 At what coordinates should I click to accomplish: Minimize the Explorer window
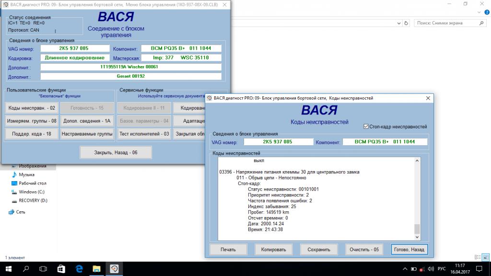(449, 4)
